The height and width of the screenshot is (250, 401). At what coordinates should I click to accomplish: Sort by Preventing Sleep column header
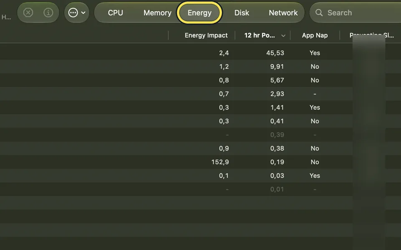[371, 35]
